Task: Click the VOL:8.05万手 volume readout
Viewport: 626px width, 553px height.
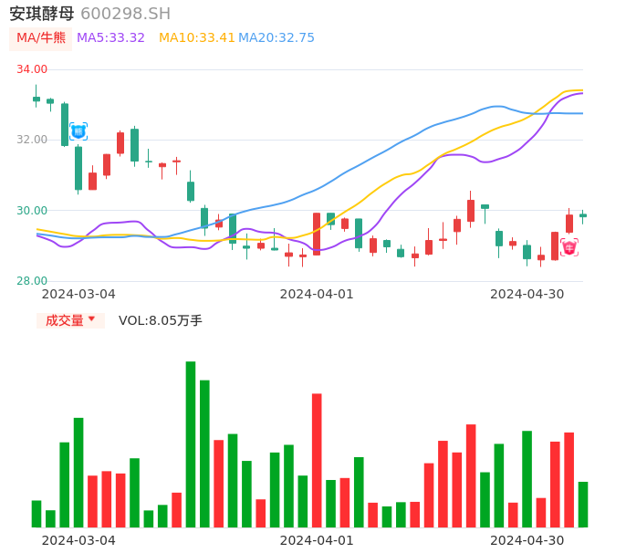Action: [x=160, y=320]
